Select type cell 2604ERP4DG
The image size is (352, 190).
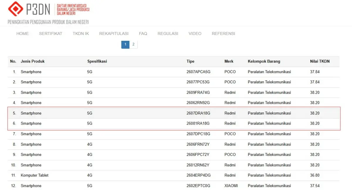point(199,175)
